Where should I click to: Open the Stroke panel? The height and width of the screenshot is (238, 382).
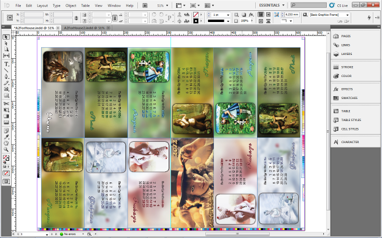(347, 67)
